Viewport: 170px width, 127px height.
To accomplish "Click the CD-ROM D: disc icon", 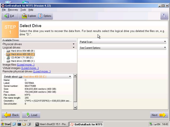I will [8, 58].
